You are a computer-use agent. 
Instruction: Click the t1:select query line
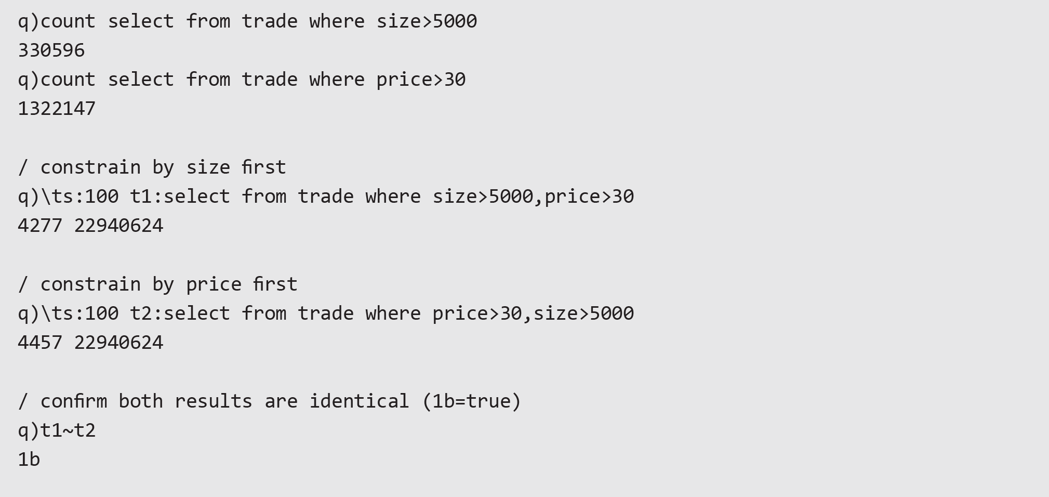point(326,197)
